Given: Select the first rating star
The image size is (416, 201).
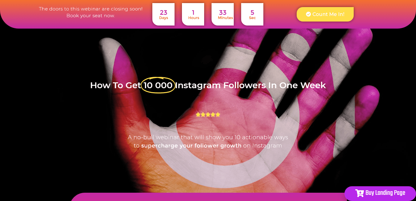Looking at the screenshot, I should [198, 115].
